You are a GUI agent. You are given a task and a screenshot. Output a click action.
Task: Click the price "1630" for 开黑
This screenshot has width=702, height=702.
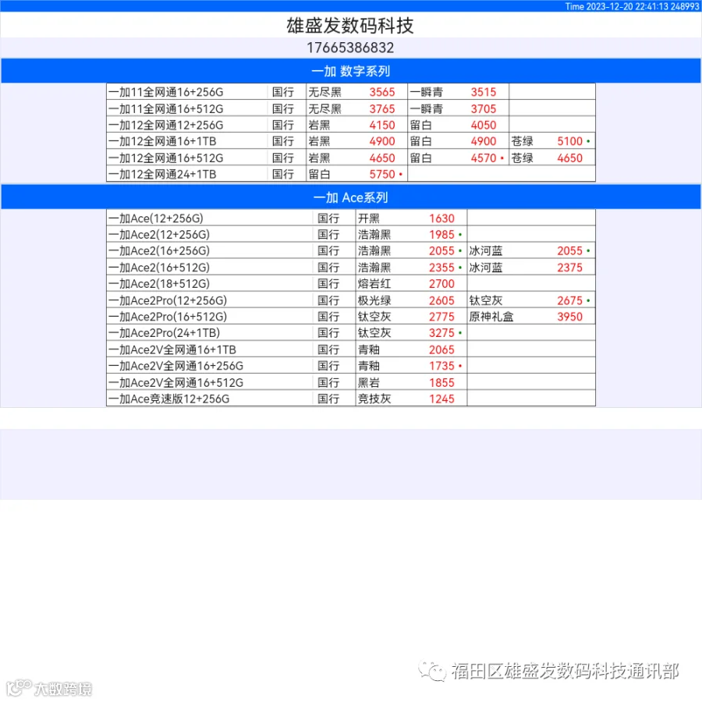[441, 218]
